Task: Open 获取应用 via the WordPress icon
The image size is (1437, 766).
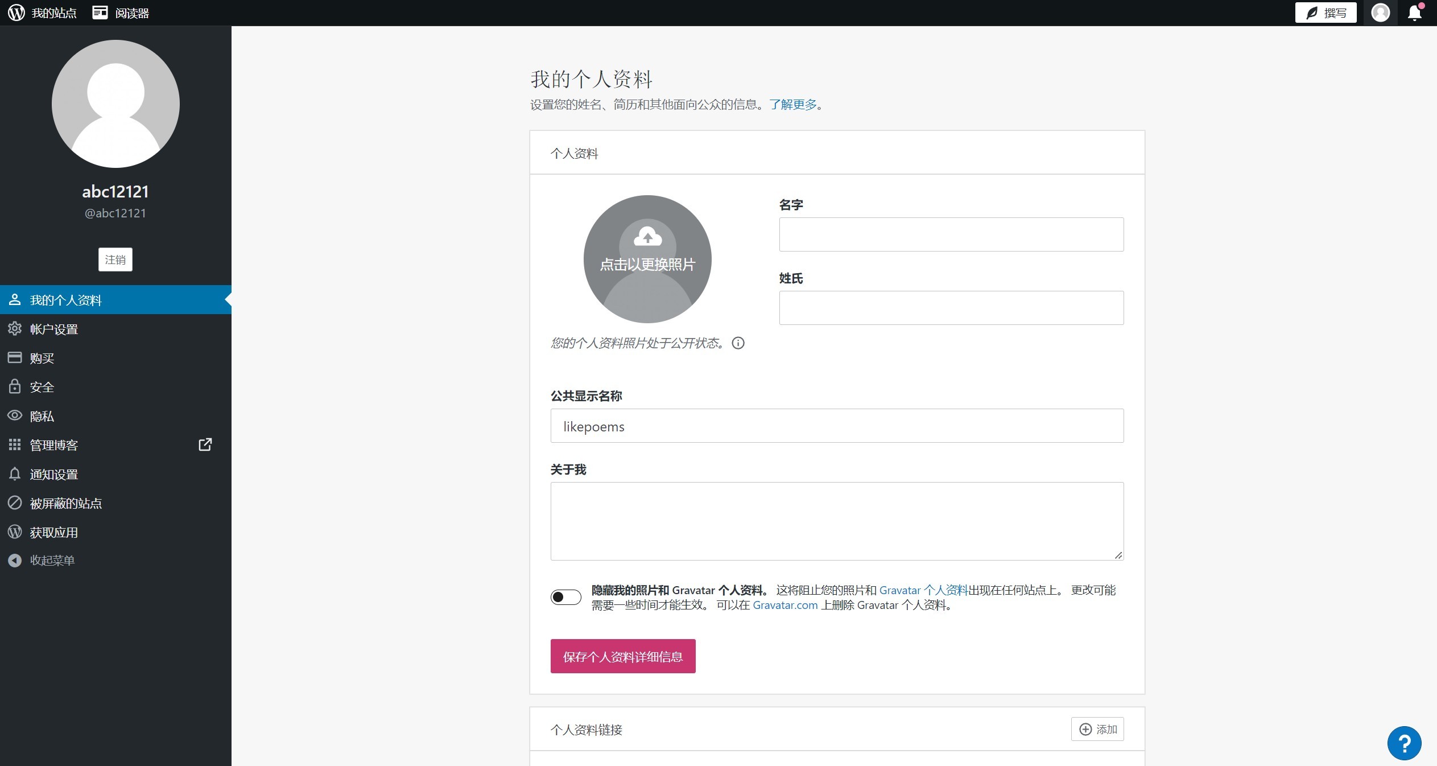Action: pos(15,532)
